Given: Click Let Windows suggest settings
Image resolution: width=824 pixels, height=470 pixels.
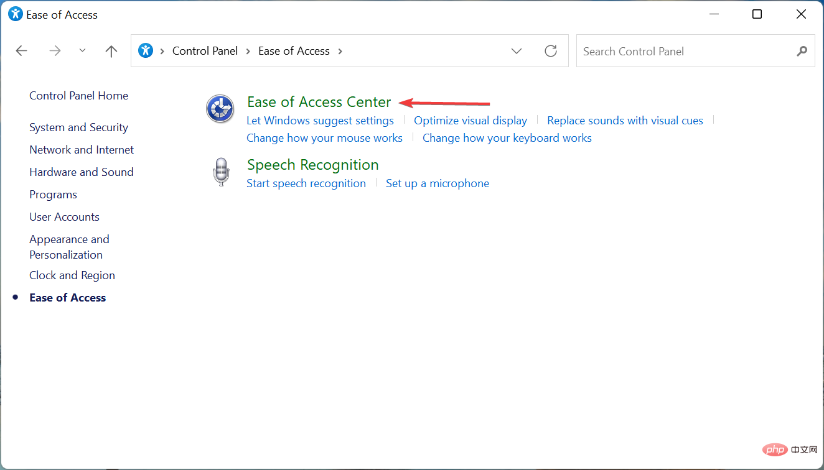Looking at the screenshot, I should click(x=320, y=121).
